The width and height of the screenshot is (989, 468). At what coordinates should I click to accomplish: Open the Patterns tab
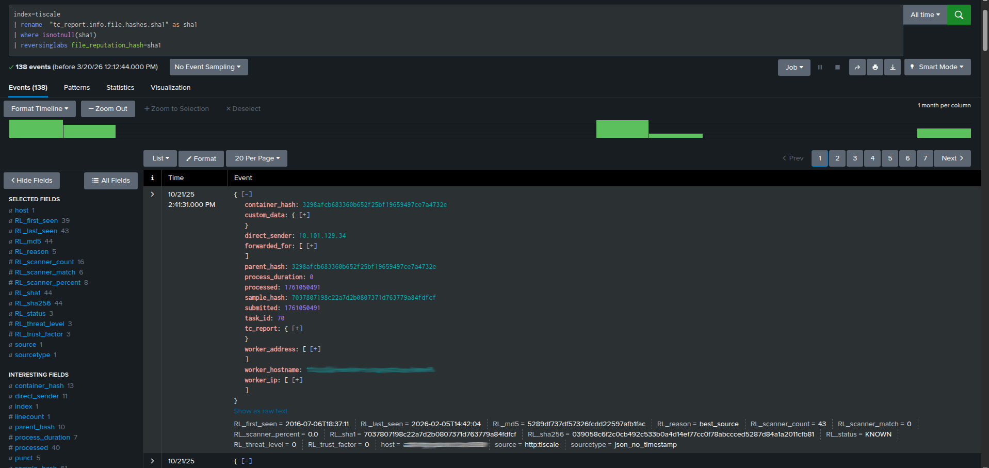76,87
